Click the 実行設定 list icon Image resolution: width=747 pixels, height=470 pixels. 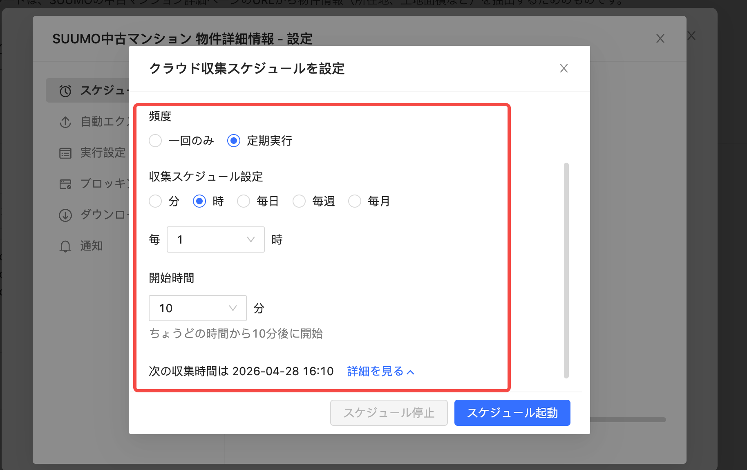(65, 153)
